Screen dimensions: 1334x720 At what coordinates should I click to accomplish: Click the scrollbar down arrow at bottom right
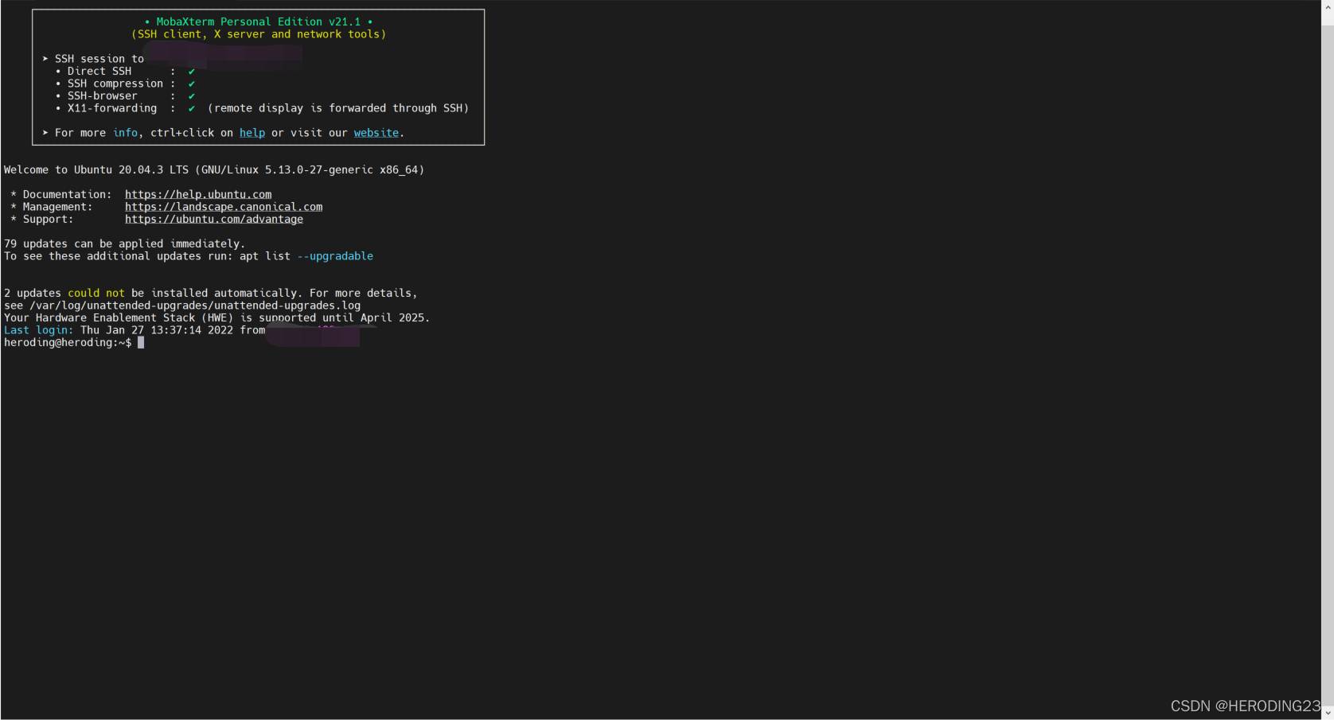[1328, 713]
